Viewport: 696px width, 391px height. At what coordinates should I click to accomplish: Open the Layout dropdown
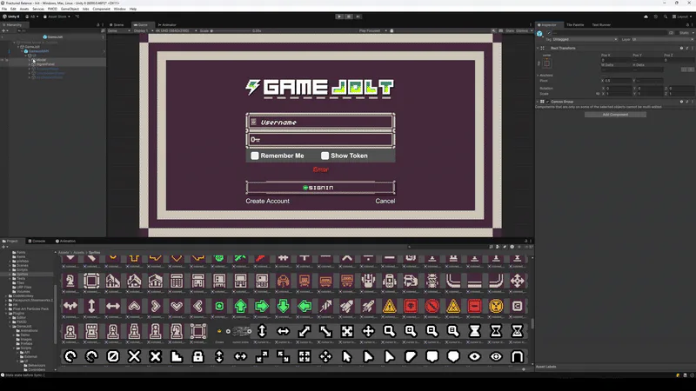(x=682, y=17)
